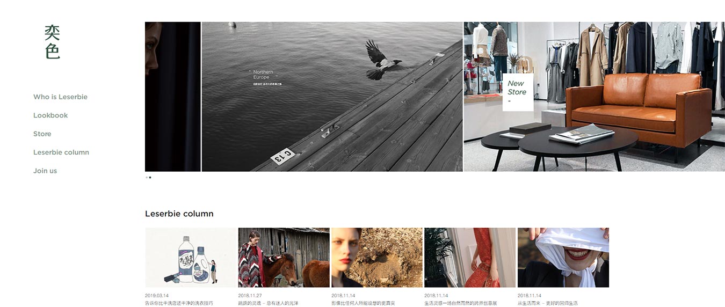Go to Lookbook menu item

pyautogui.click(x=50, y=115)
